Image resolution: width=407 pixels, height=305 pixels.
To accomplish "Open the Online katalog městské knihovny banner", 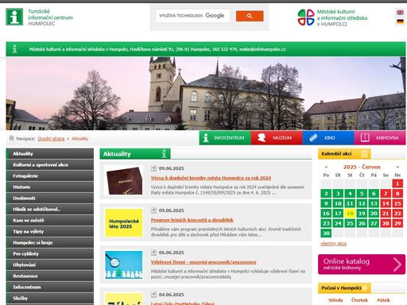I will (x=362, y=264).
